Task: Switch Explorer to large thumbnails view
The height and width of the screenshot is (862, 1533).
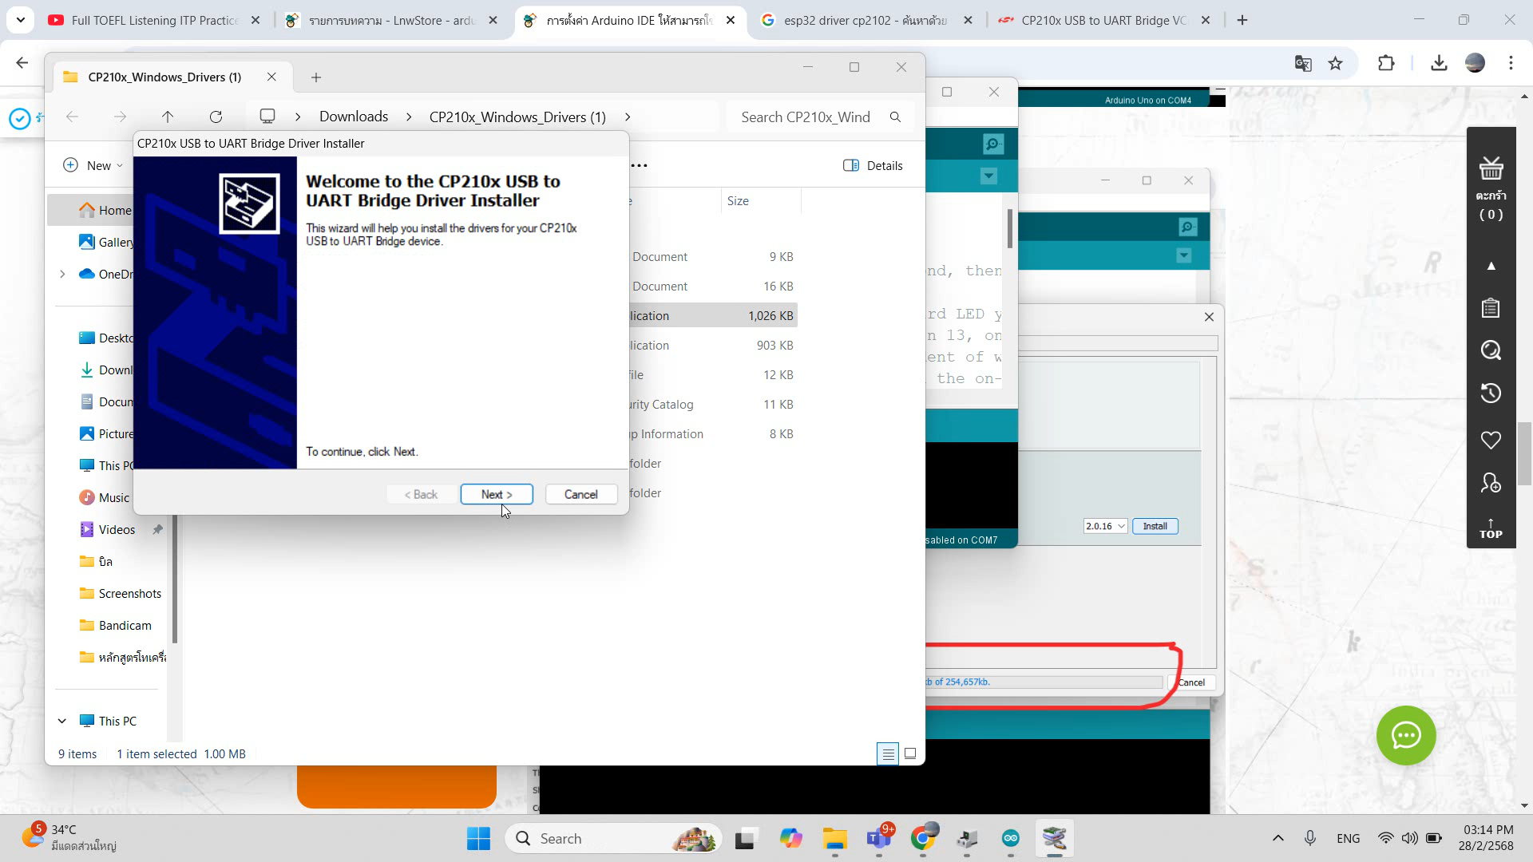Action: coord(910,753)
